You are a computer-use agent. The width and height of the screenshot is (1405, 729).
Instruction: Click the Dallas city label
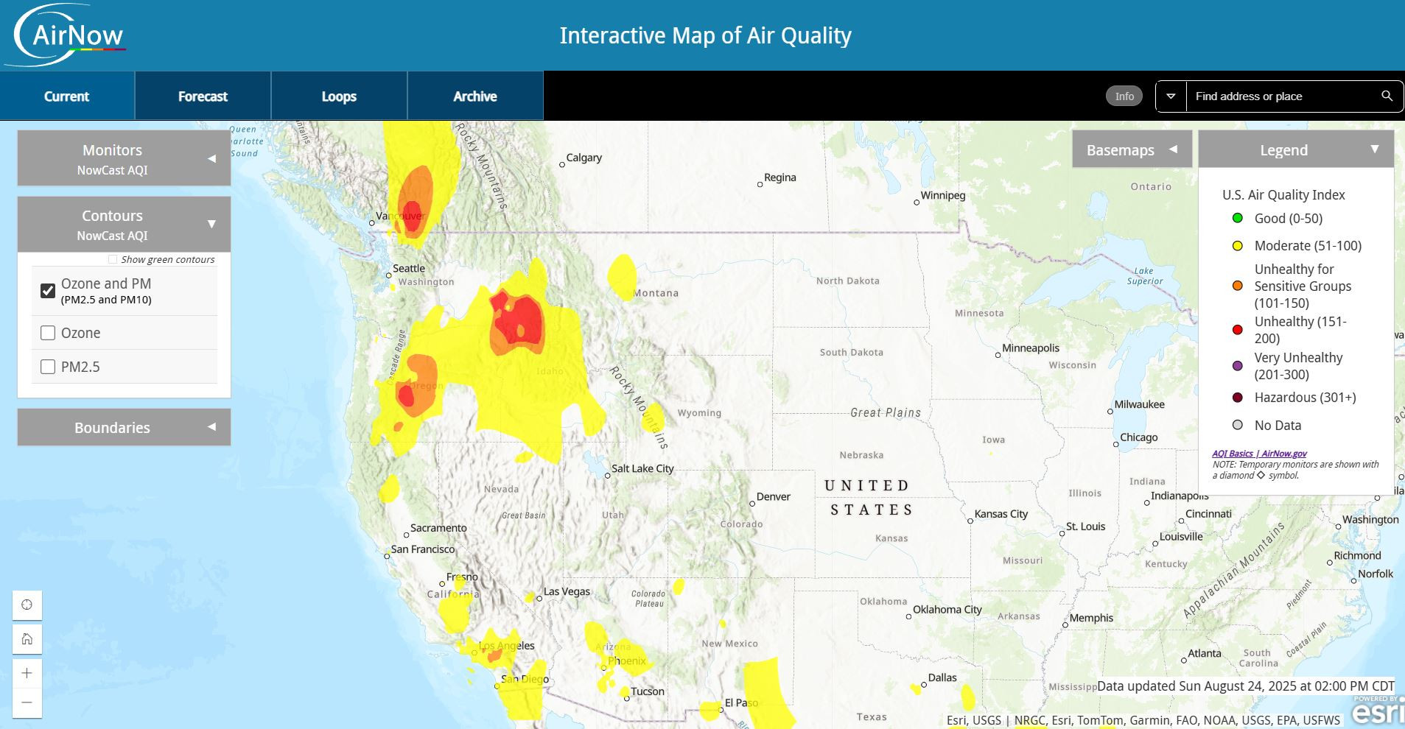pos(942,677)
